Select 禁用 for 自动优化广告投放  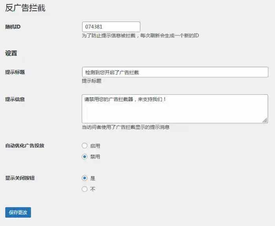(84, 156)
